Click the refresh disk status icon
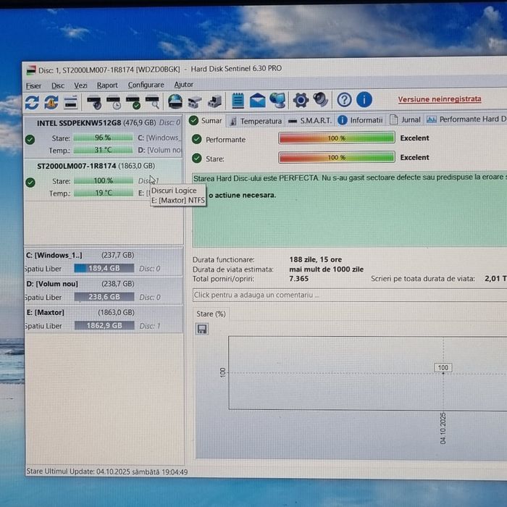Image resolution: width=507 pixels, height=507 pixels. coord(32,101)
